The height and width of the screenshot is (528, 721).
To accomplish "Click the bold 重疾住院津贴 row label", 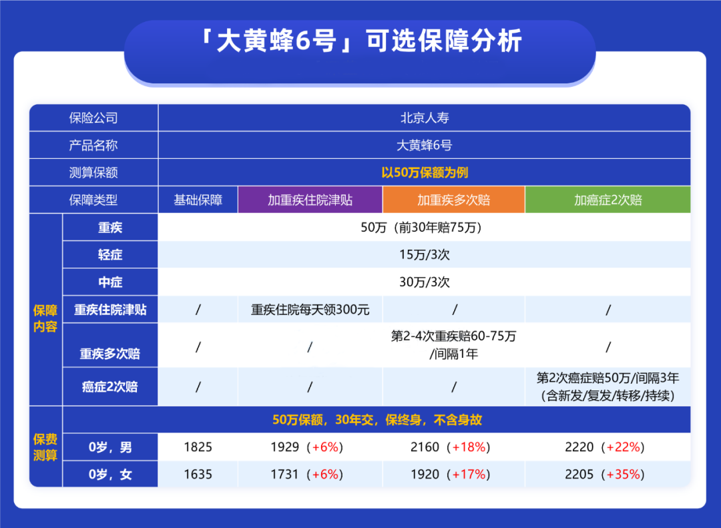I will pos(110,310).
